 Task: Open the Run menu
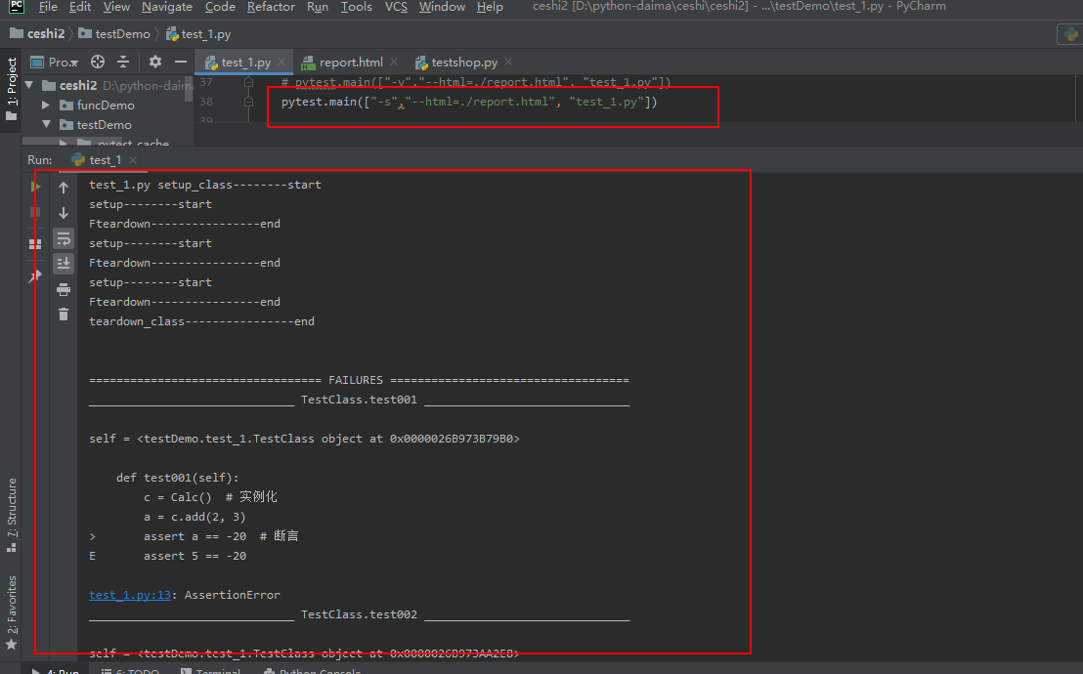[317, 6]
